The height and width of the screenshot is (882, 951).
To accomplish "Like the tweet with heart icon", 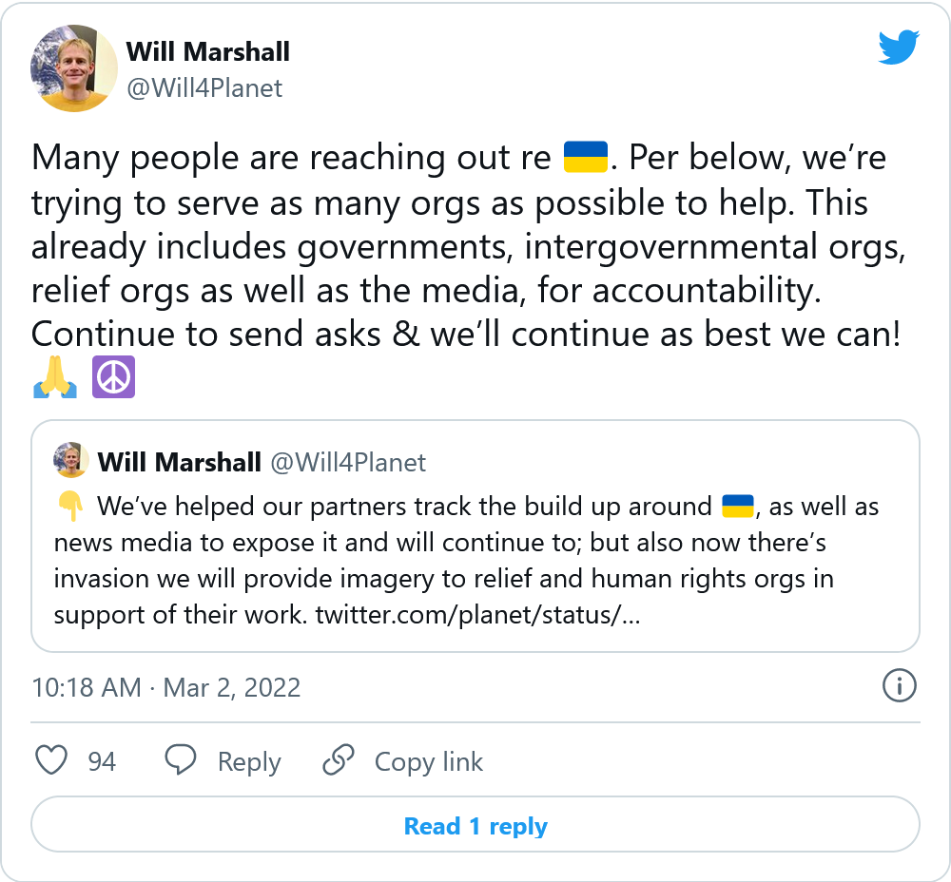I will coord(51,760).
